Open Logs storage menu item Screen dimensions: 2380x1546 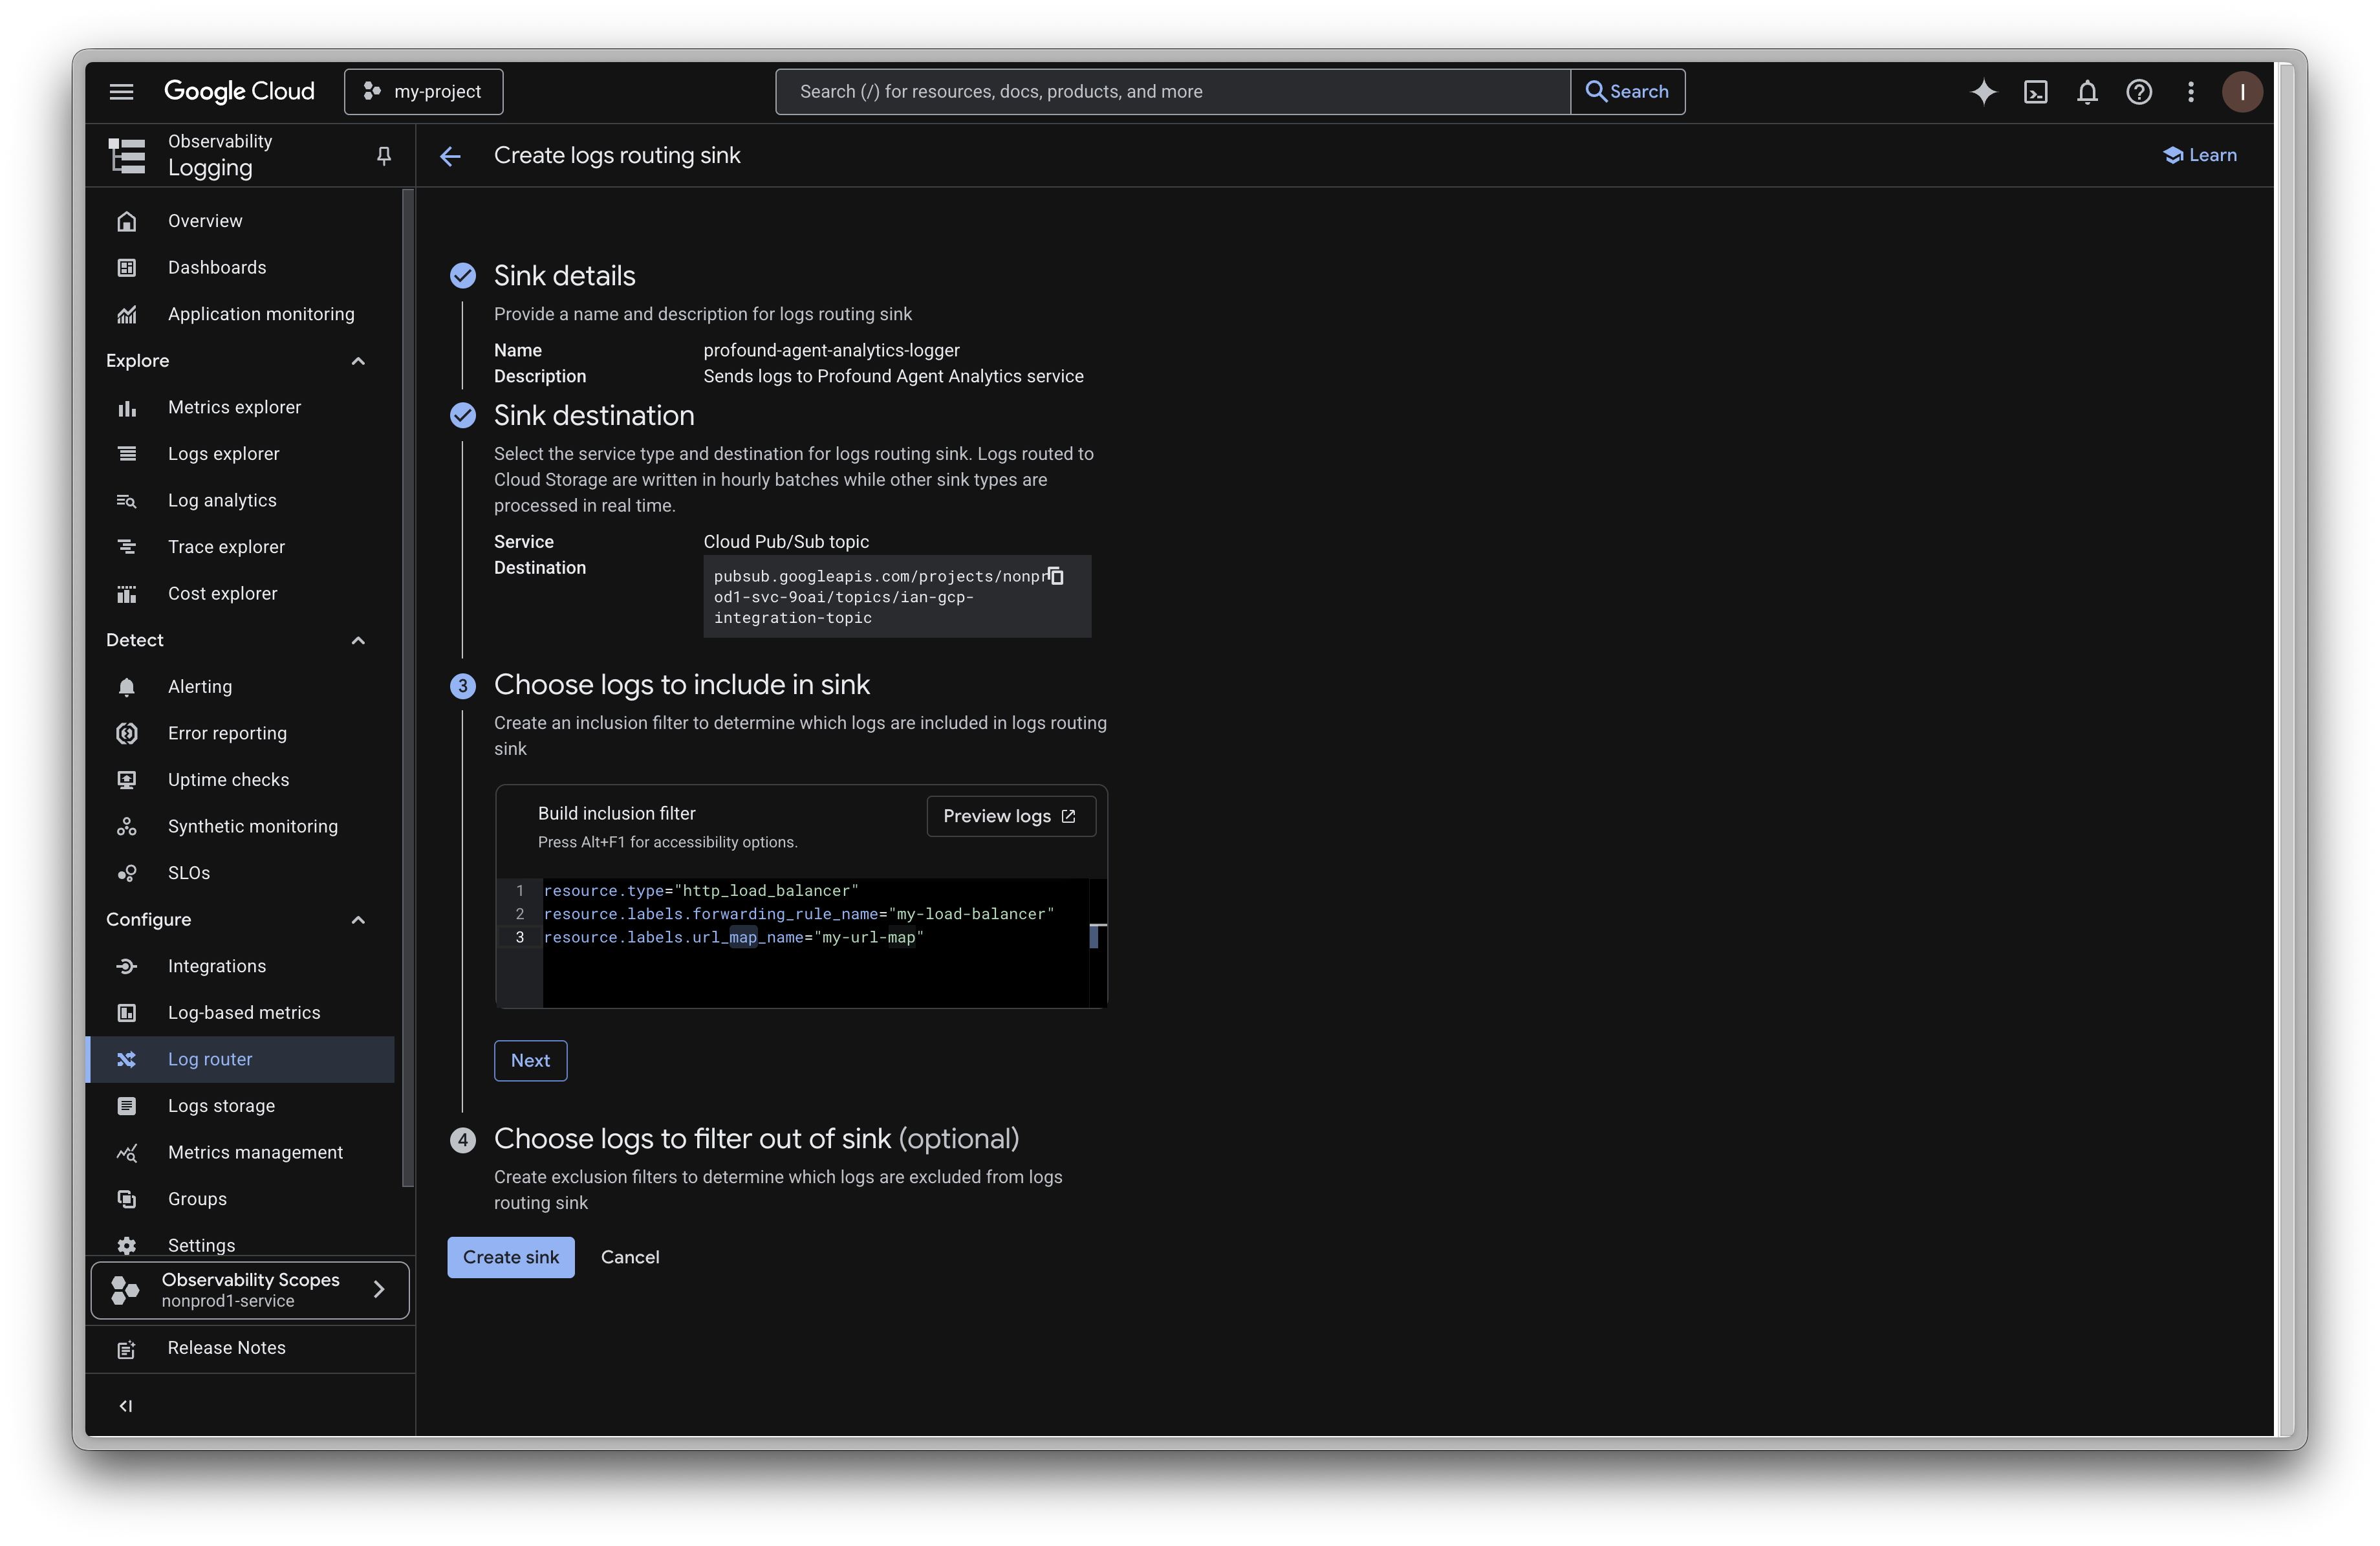click(221, 1106)
